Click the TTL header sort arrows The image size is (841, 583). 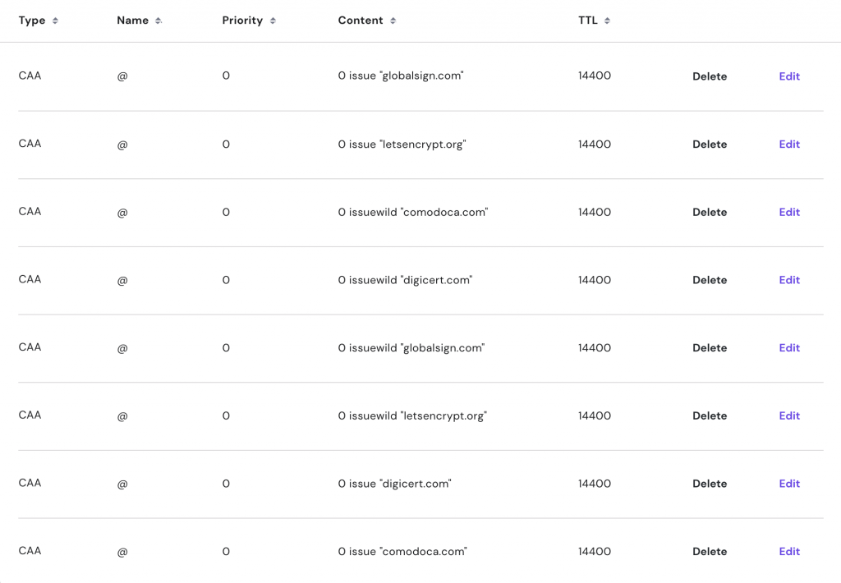[x=608, y=20]
